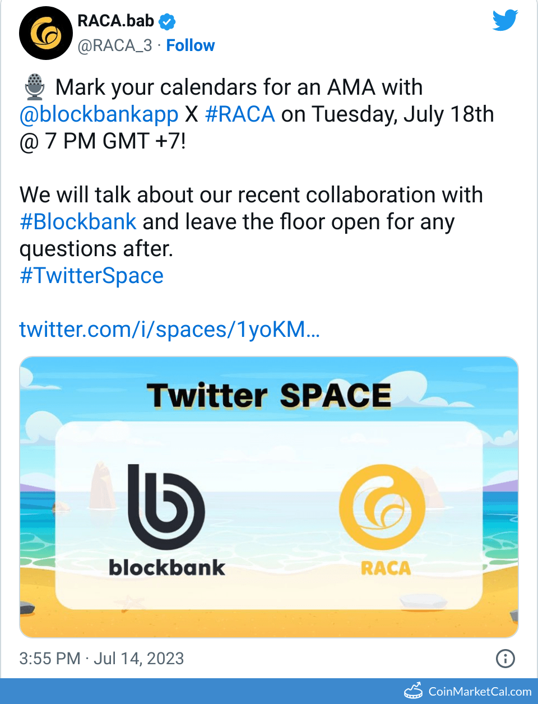Click the Twitter bird icon
The width and height of the screenshot is (538, 704).
pos(504,20)
